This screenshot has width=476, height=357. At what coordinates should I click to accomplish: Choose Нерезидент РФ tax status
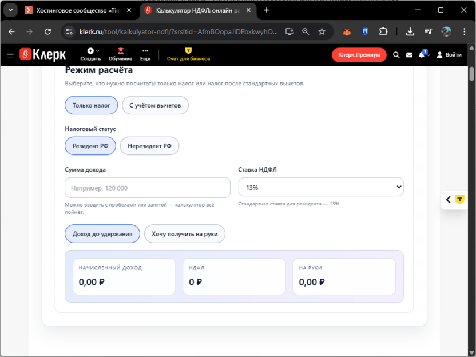click(149, 146)
